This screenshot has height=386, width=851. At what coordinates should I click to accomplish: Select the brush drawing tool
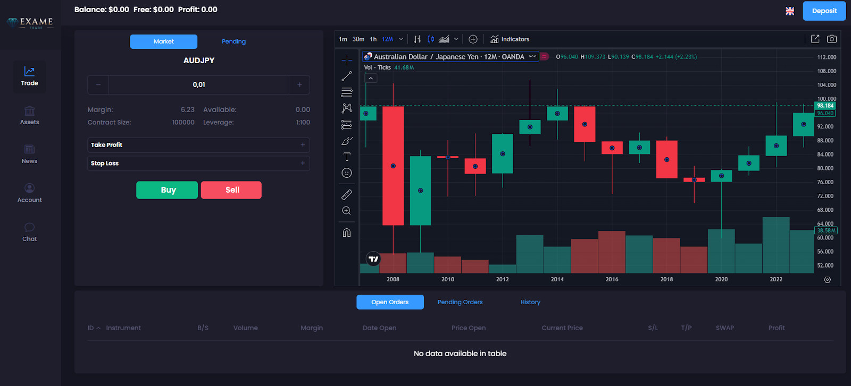[347, 141]
